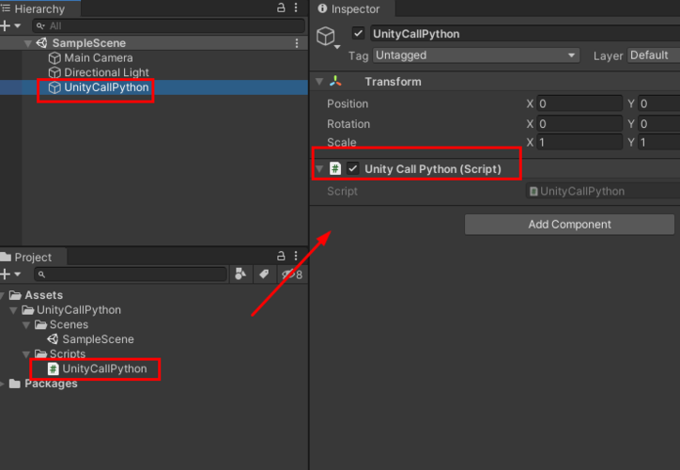The width and height of the screenshot is (680, 470).
Task: Collapse the UnityCallPython folder
Action: 13,310
